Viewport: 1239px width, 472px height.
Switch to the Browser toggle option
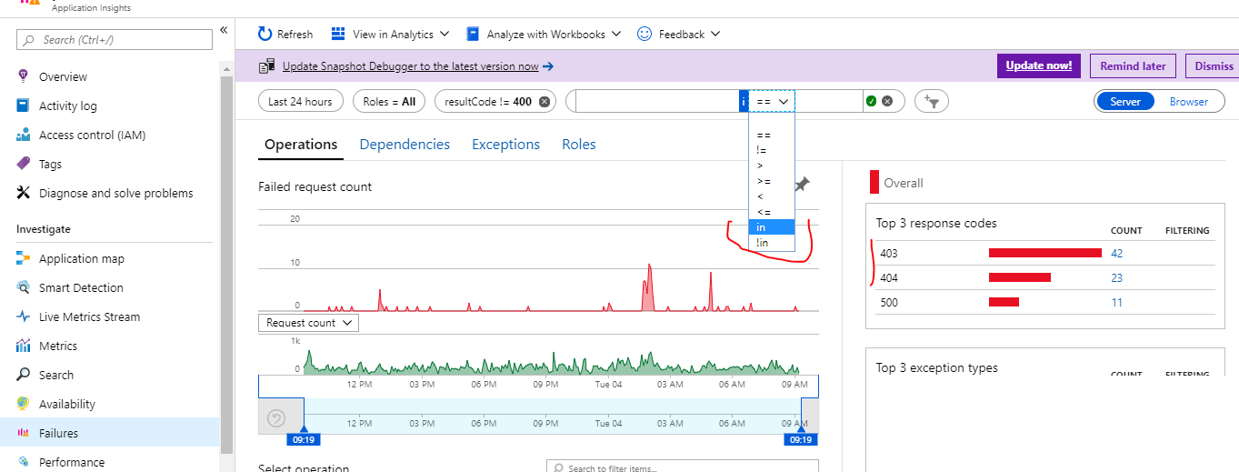(1189, 101)
